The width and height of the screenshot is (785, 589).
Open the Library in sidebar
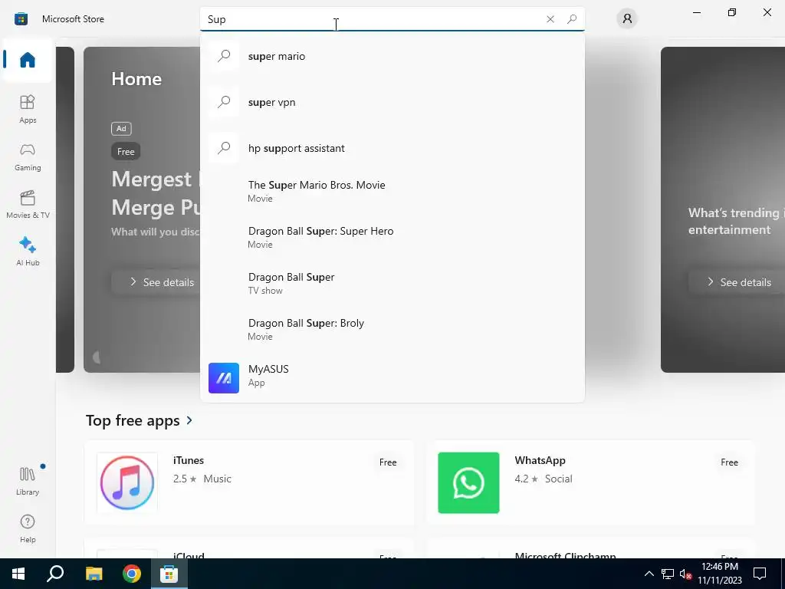28,481
